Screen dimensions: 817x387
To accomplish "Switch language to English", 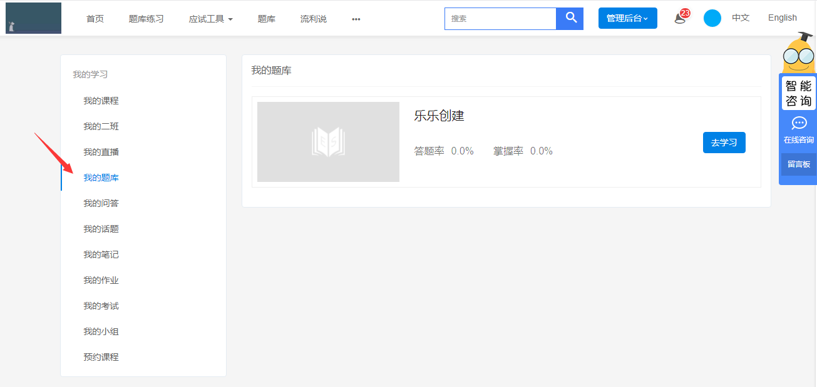I will point(782,18).
